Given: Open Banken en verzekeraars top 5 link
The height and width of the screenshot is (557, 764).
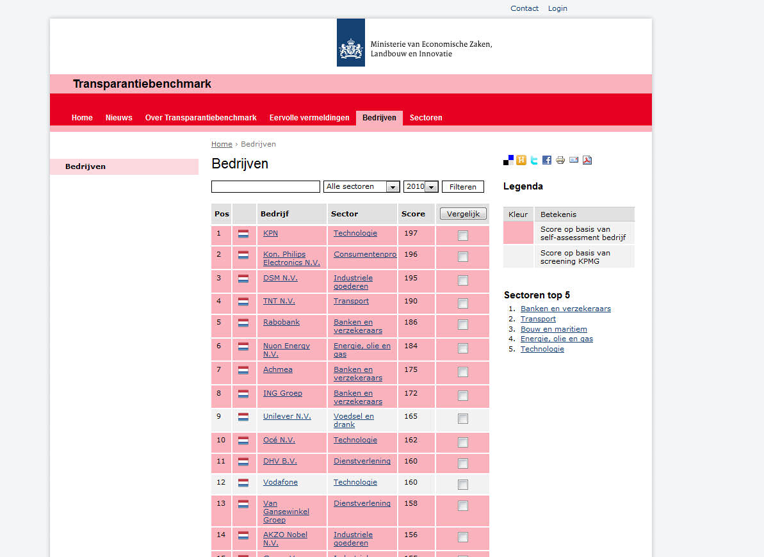Looking at the screenshot, I should (565, 309).
